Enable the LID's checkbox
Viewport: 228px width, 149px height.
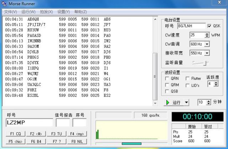tap(188, 85)
